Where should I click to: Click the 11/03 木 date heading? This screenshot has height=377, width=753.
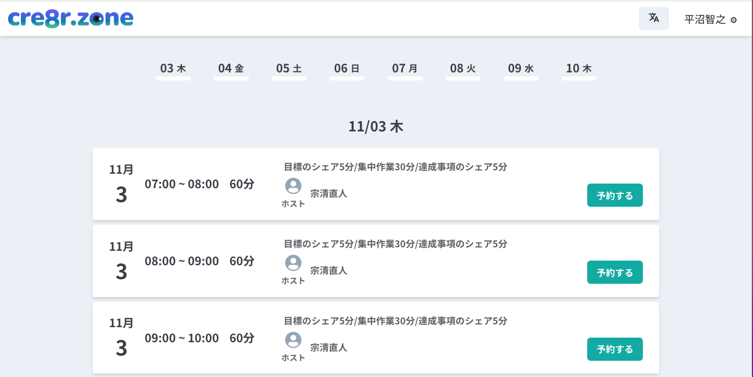(376, 127)
